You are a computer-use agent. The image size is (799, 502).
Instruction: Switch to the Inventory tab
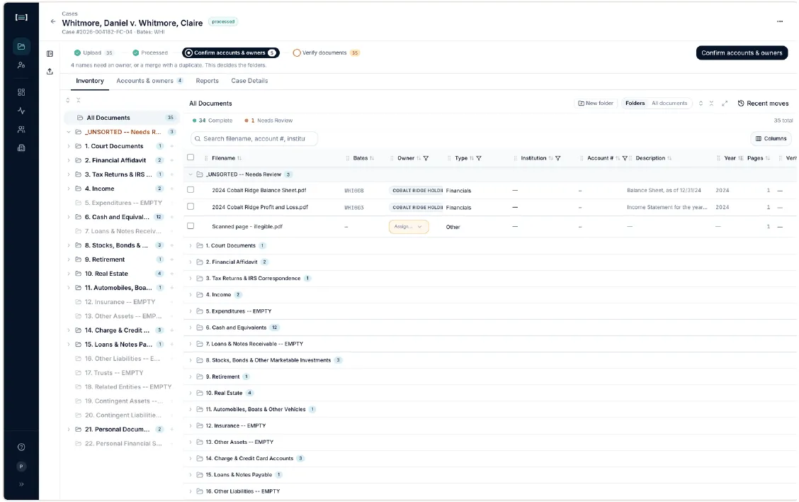(x=90, y=81)
